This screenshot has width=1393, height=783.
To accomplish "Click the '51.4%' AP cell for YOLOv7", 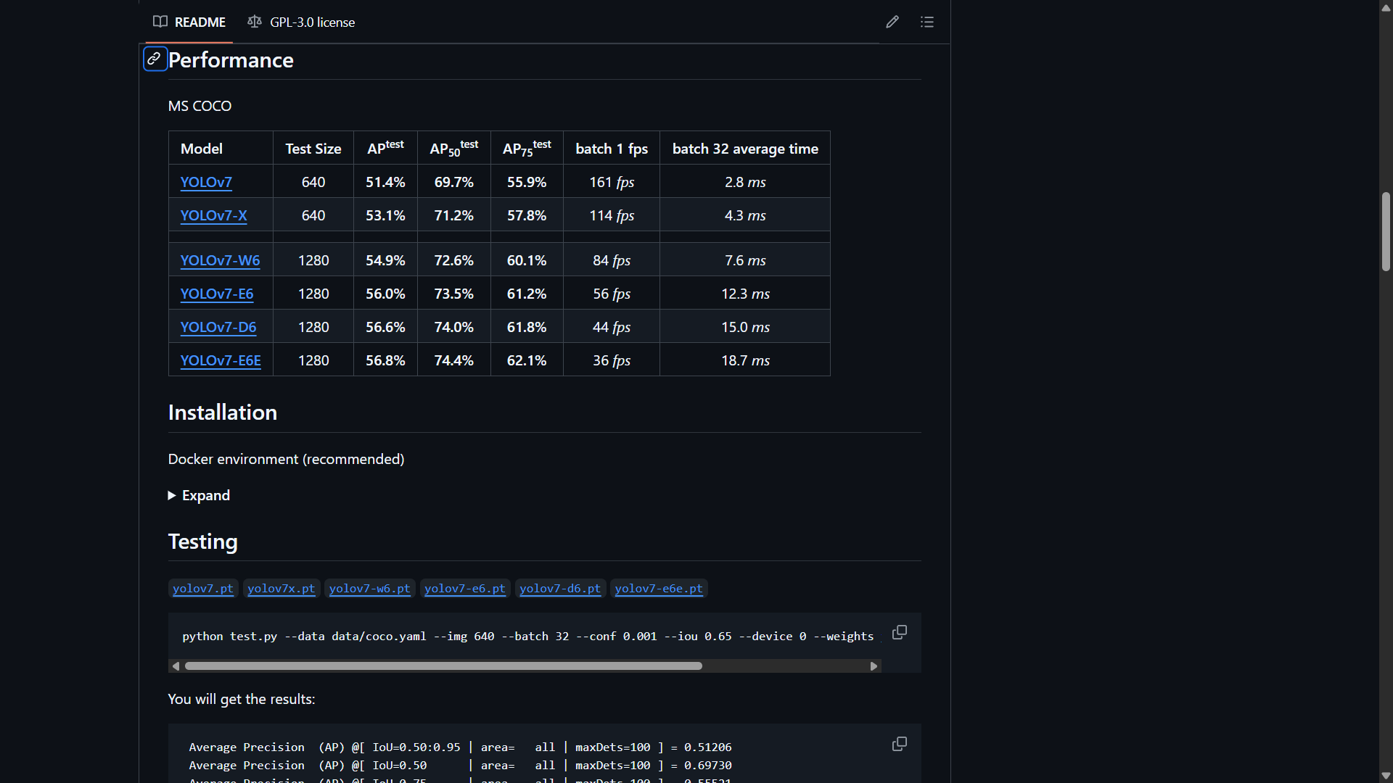I will (x=385, y=182).
